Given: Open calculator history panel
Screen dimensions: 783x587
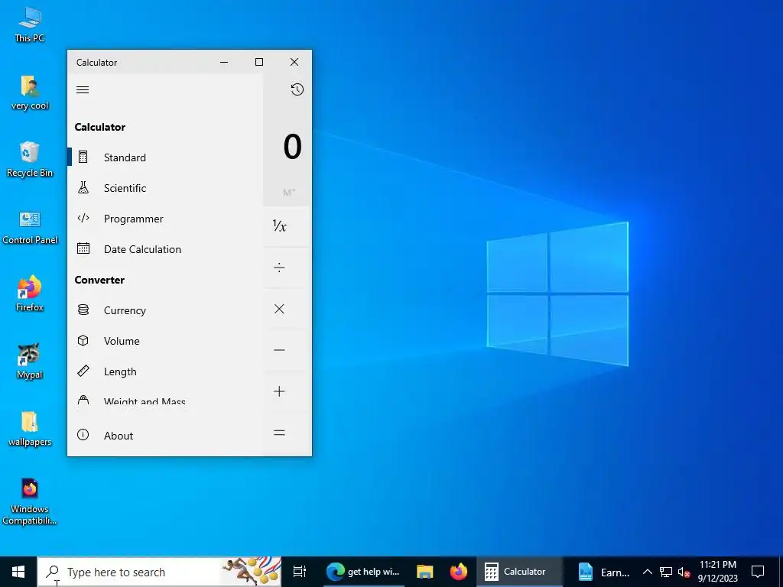Looking at the screenshot, I should pyautogui.click(x=297, y=89).
